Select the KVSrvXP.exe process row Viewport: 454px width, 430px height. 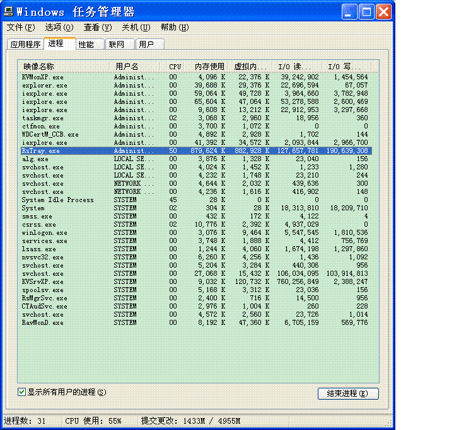click(196, 281)
